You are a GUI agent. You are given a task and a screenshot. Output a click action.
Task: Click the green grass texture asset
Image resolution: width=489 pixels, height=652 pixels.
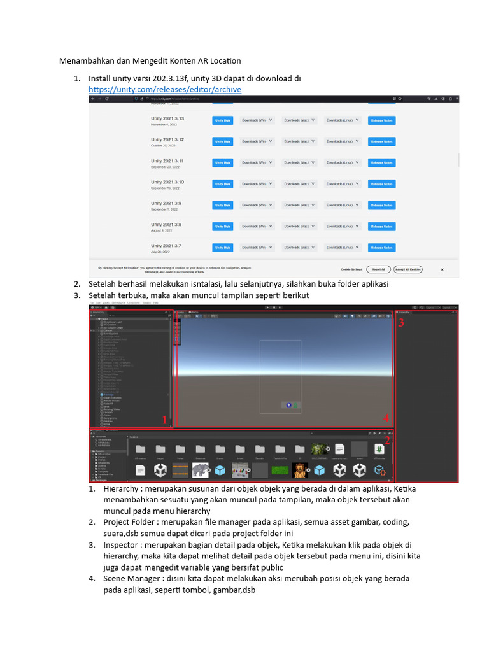[280, 471]
